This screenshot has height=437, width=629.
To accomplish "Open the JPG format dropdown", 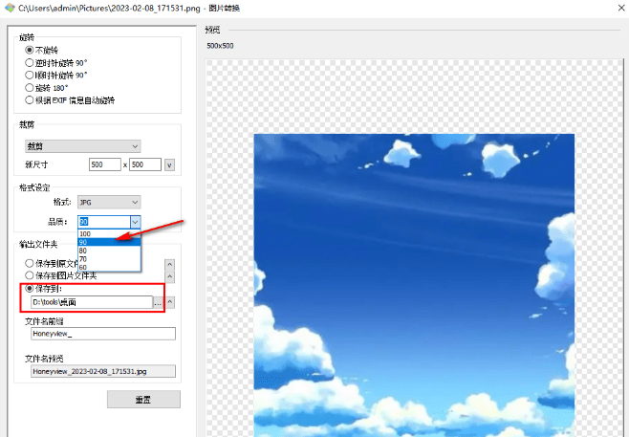I will [109, 202].
